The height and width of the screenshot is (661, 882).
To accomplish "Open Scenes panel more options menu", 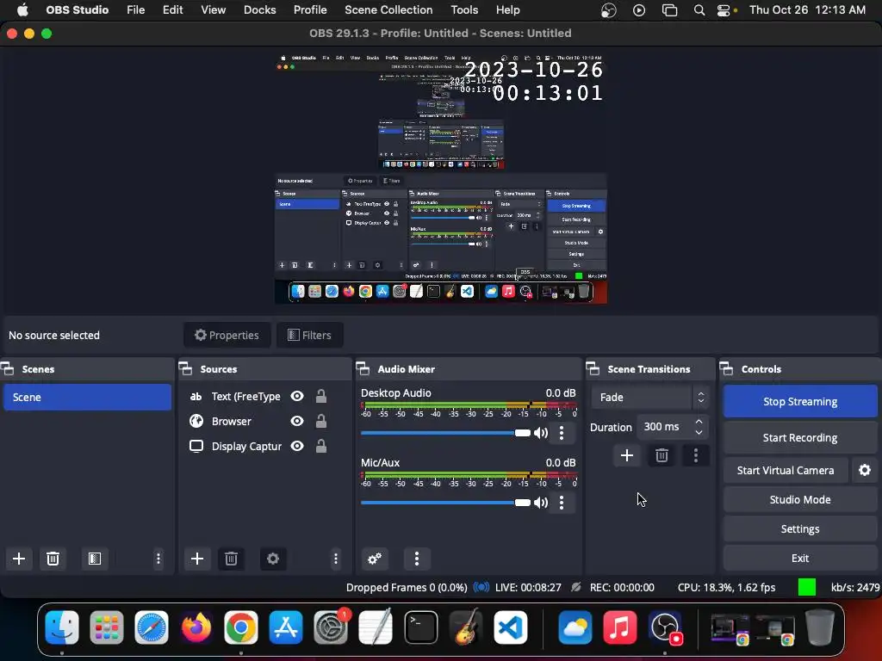I will tap(158, 558).
